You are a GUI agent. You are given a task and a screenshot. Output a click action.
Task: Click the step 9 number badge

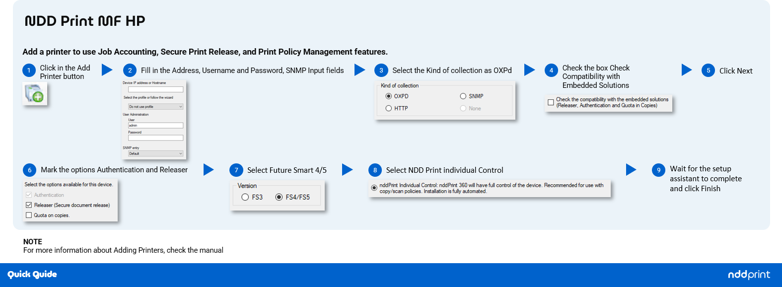[658, 170]
